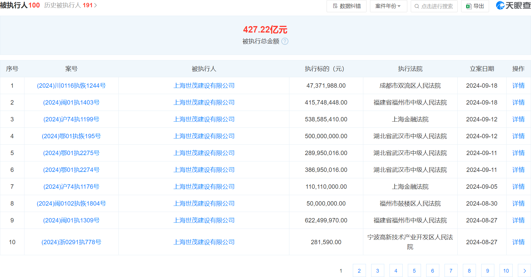Image resolution: width=531 pixels, height=277 pixels.
Task: Open case (2024)闽01执1309号
Action: click(71, 220)
